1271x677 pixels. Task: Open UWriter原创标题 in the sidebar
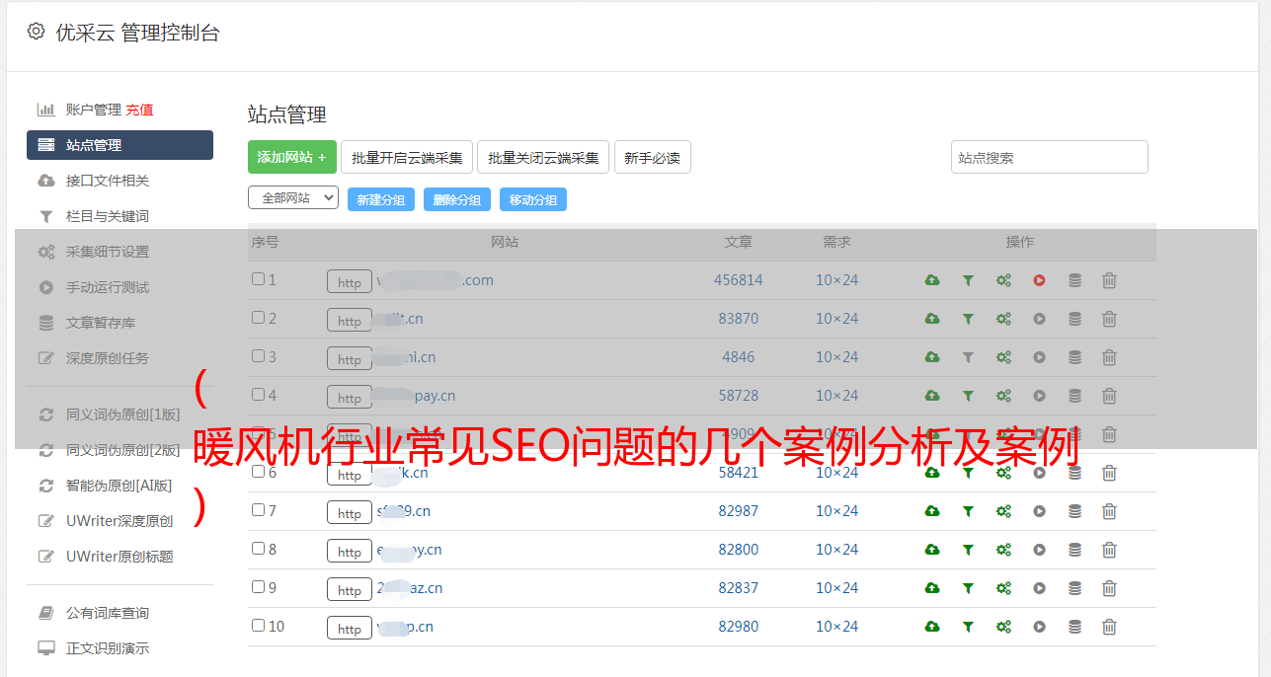click(x=119, y=557)
